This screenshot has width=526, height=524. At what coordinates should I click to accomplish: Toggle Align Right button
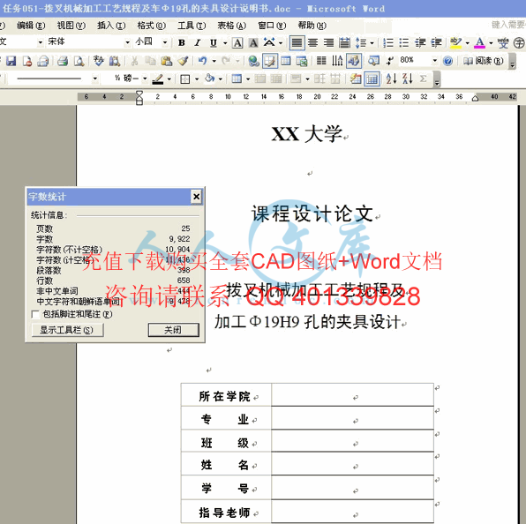pos(328,43)
